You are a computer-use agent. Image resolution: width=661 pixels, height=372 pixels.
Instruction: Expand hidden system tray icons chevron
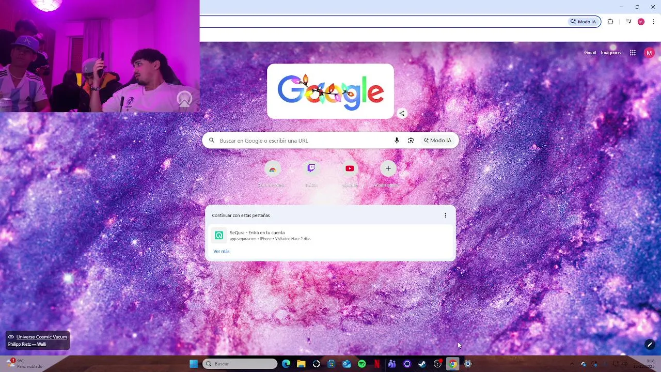click(572, 364)
